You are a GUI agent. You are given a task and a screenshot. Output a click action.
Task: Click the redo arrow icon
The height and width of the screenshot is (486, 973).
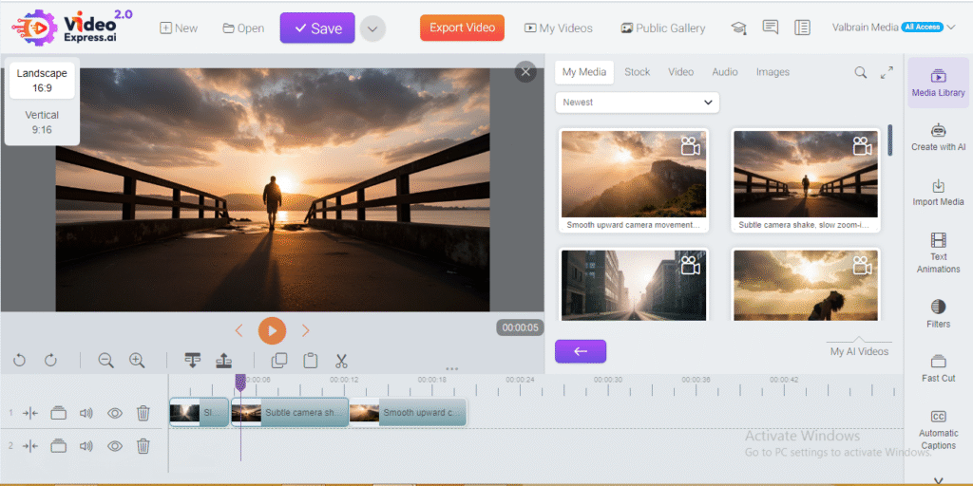tap(51, 360)
